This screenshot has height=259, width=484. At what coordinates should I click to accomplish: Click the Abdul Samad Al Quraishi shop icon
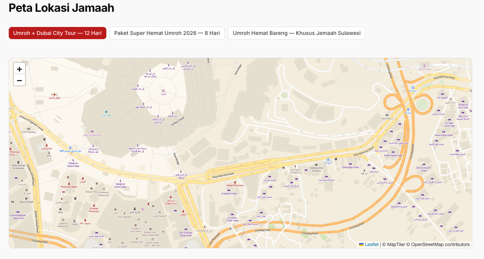[18, 162]
